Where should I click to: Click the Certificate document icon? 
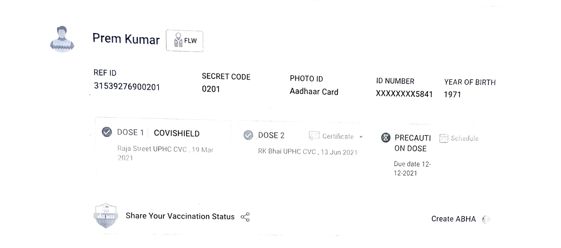(x=314, y=136)
